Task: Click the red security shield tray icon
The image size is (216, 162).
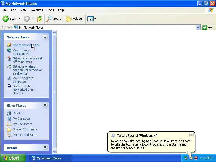Action: click(196, 158)
